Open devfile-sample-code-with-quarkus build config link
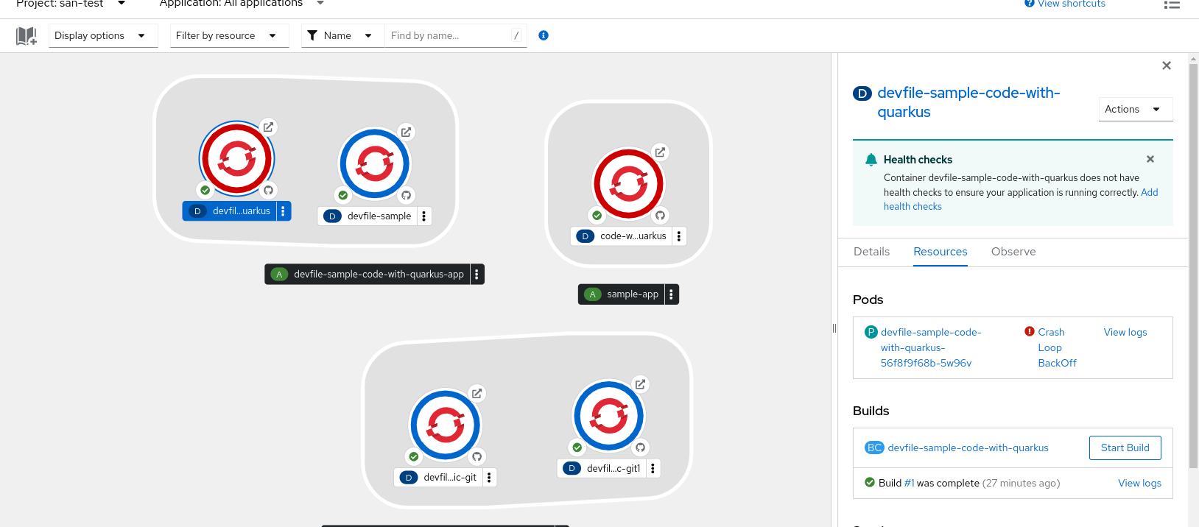 coord(968,448)
